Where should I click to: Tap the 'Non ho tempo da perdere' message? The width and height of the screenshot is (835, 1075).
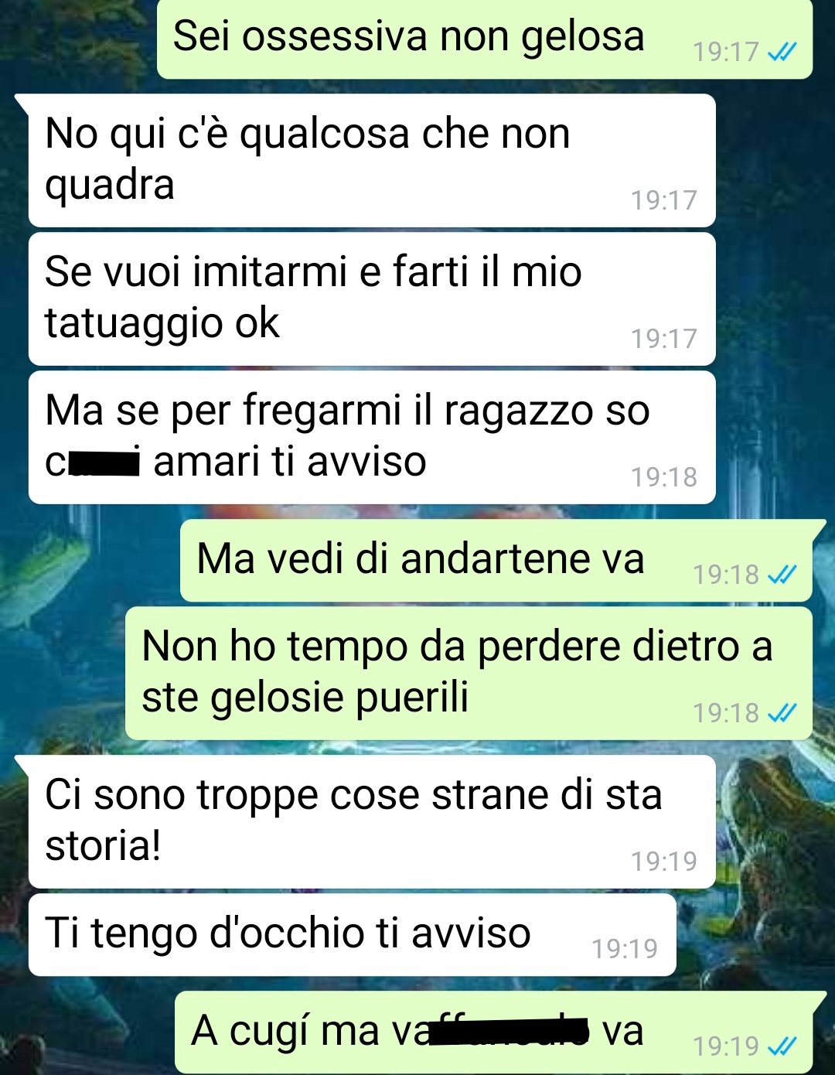click(469, 674)
